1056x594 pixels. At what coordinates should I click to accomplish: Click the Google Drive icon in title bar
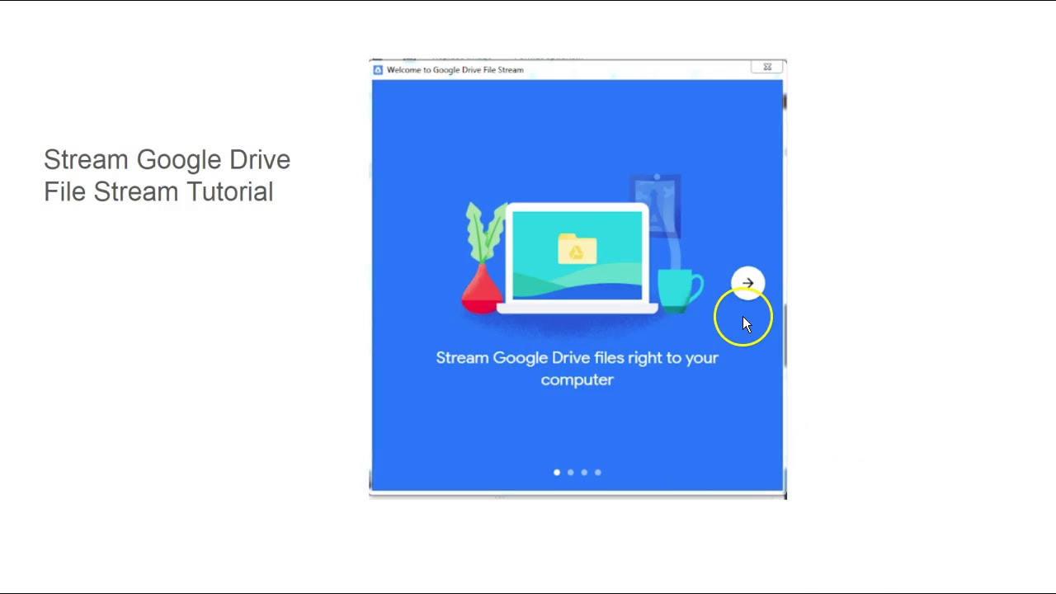tap(378, 70)
